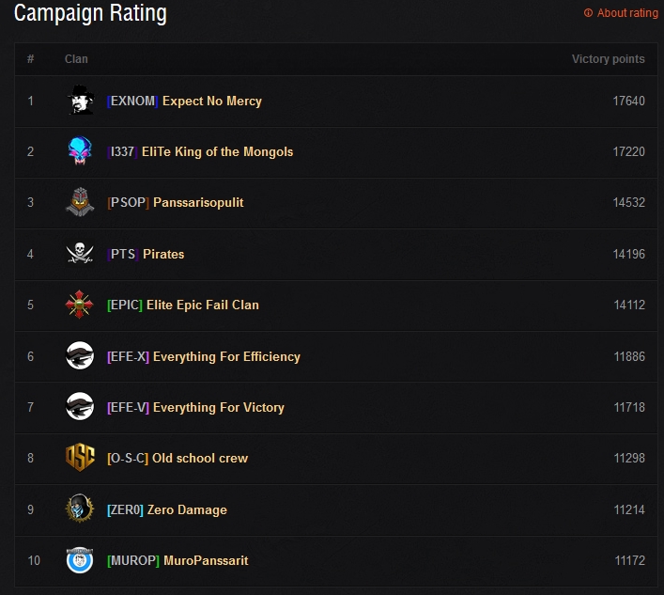Open the Panssarisopulit clan link
This screenshot has height=595, width=664.
pos(198,203)
